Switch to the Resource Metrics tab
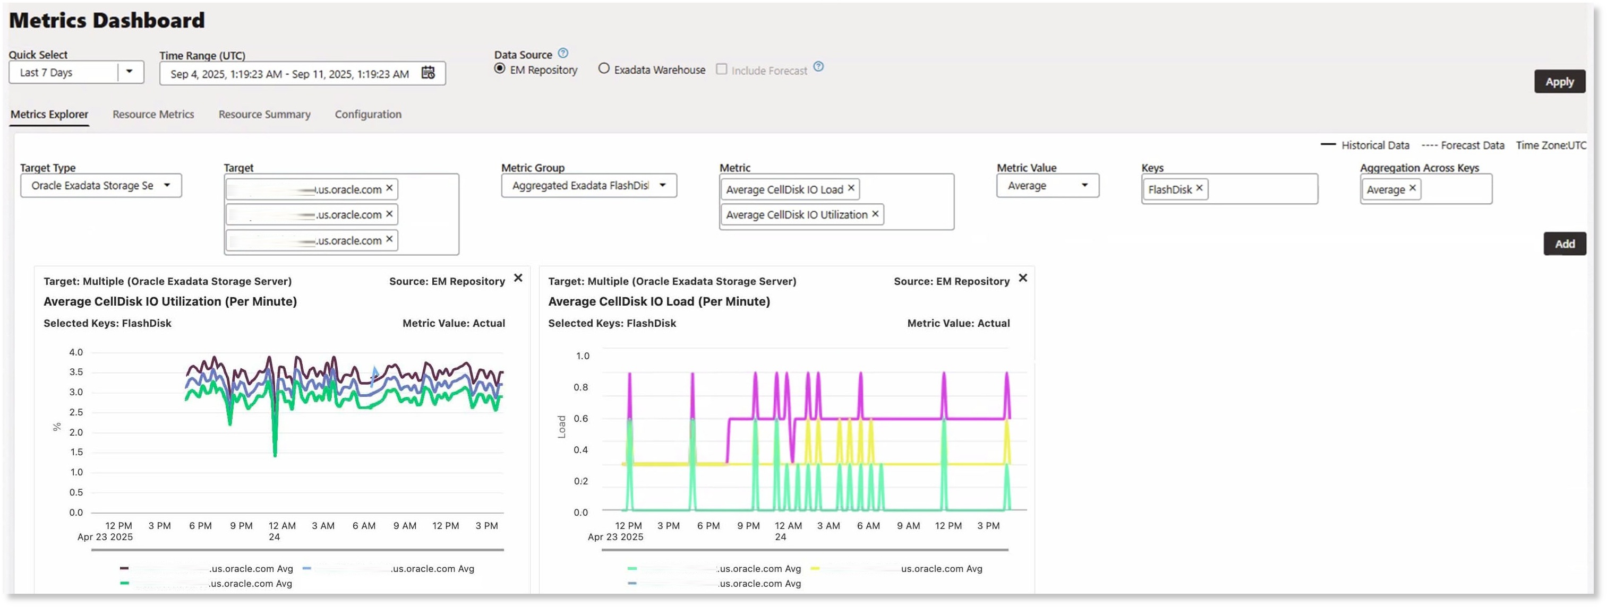 pos(153,114)
